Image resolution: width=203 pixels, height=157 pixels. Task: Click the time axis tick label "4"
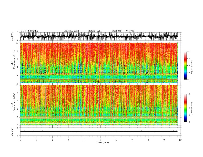point(84,140)
